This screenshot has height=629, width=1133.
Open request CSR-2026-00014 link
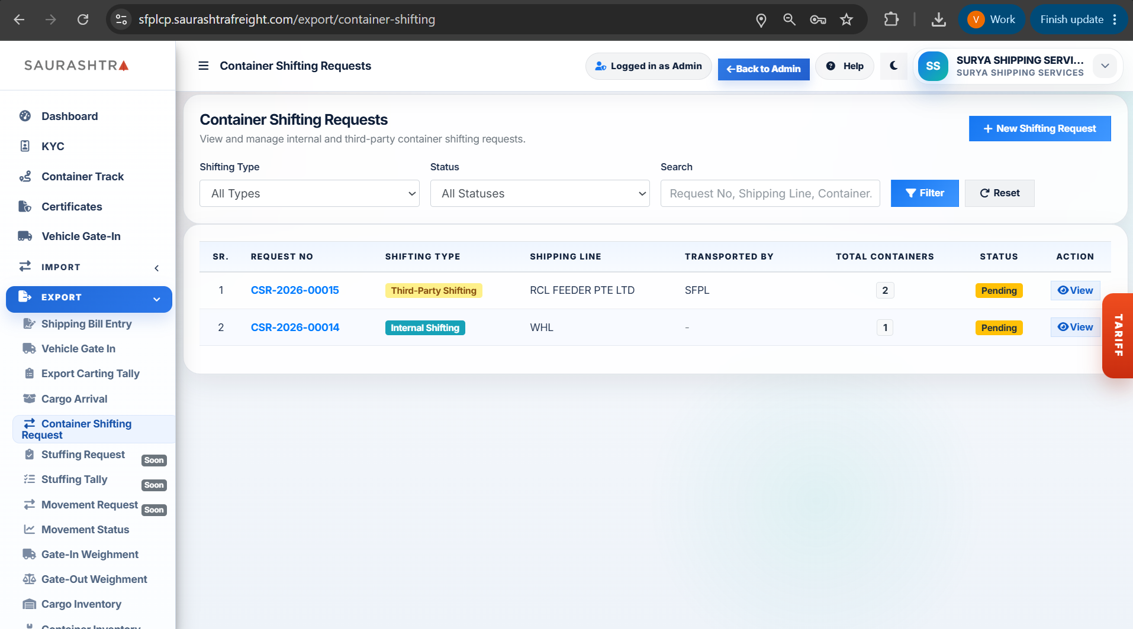295,328
